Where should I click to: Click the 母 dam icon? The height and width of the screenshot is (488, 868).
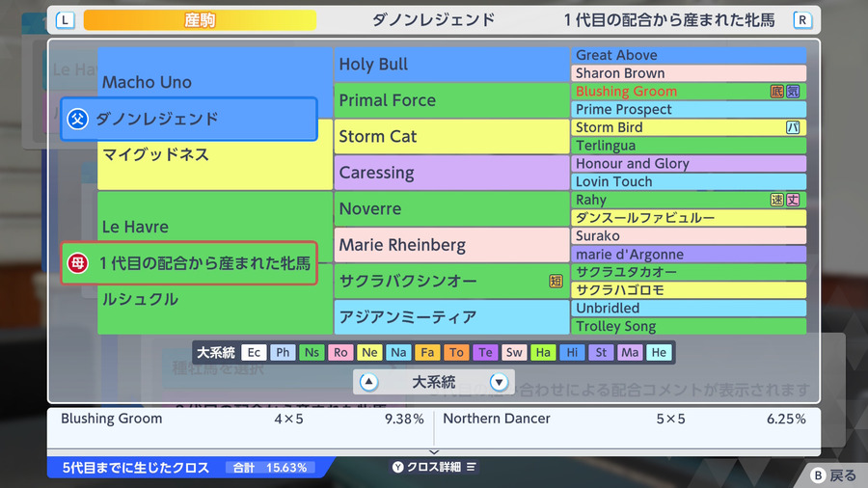(x=77, y=263)
